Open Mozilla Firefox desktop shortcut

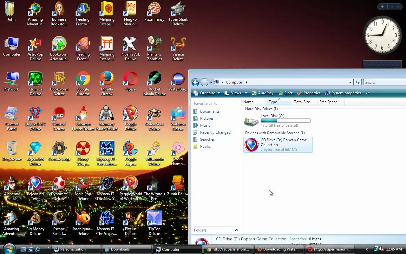107,83
